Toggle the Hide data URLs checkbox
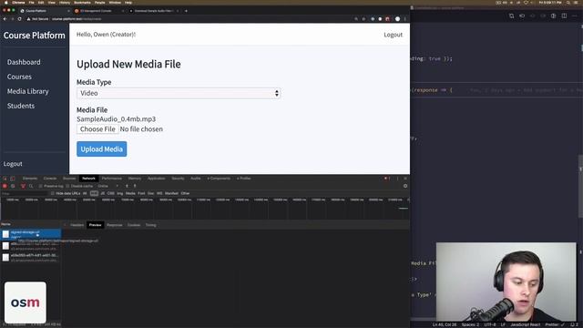Screen dimensions: 583x328 pyautogui.click(x=53, y=193)
